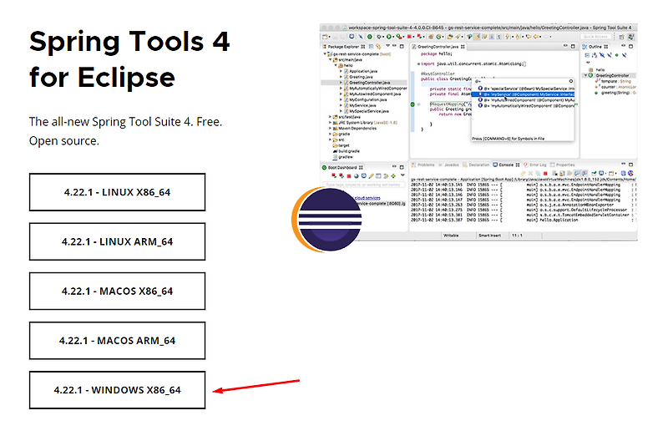The image size is (668, 431).
Task: Download 4.22.1 - WINDOWS X86_64 build
Action: click(117, 390)
